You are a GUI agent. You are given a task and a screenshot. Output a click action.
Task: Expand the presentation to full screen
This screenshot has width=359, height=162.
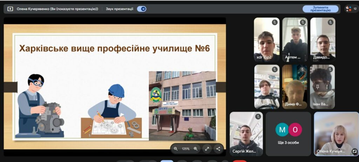coord(207,149)
